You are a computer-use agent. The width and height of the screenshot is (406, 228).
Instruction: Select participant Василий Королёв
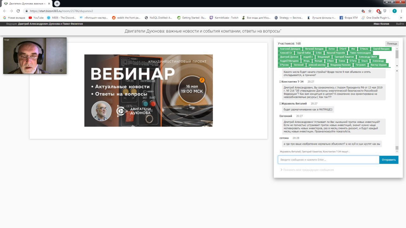point(336,53)
